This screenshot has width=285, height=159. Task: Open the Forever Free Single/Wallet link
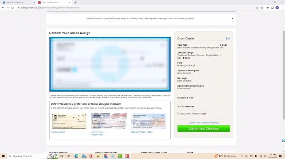coord(98,133)
